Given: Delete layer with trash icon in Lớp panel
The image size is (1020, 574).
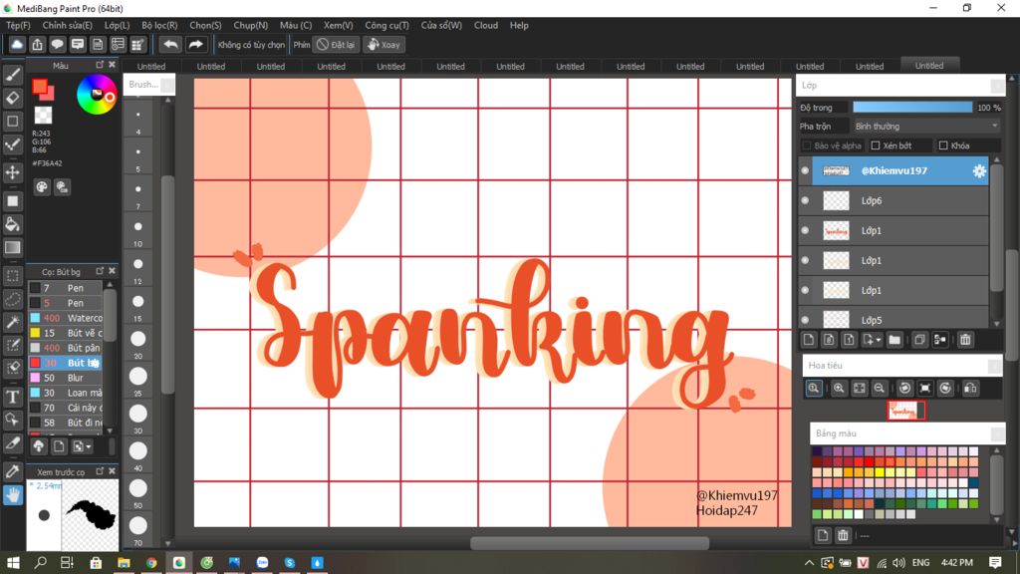Looking at the screenshot, I should [x=965, y=340].
